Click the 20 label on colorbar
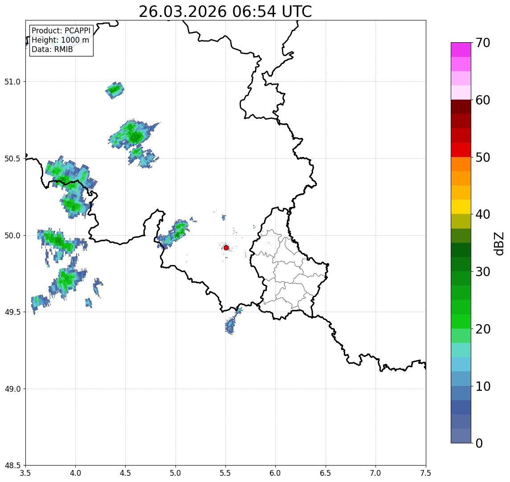Viewport: 510px width, 482px height. point(483,329)
